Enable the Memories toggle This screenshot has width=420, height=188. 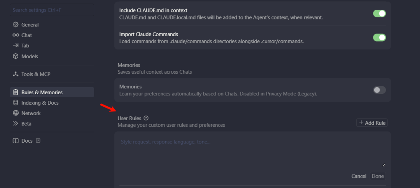(x=379, y=90)
